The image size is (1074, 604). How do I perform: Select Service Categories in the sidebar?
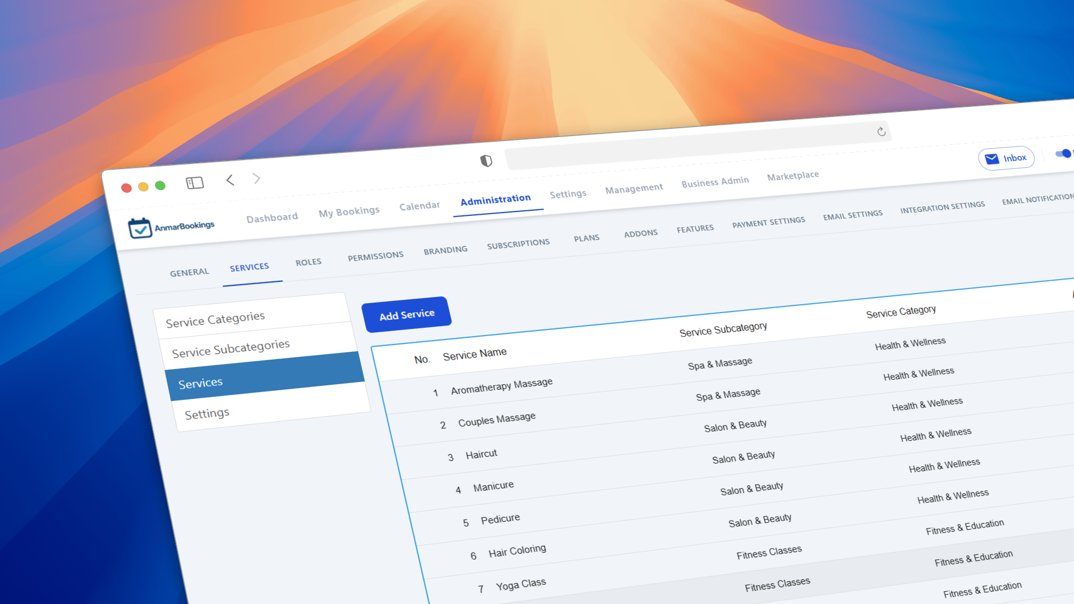click(x=215, y=318)
